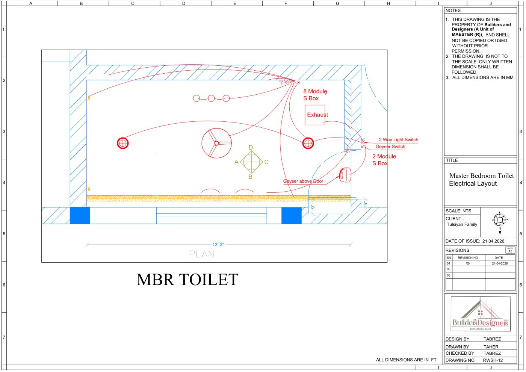Click TABREZ next to DESIGN BY

(492, 339)
